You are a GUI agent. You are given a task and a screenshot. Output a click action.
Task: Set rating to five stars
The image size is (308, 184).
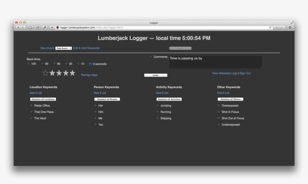coord(72,73)
